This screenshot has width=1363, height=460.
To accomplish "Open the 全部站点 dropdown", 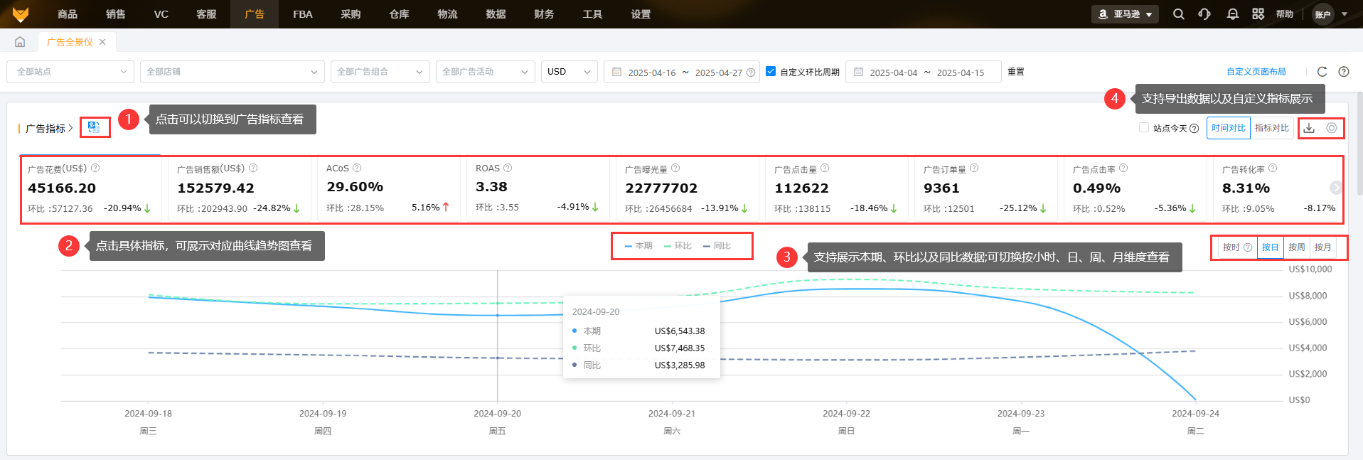I will coord(70,72).
